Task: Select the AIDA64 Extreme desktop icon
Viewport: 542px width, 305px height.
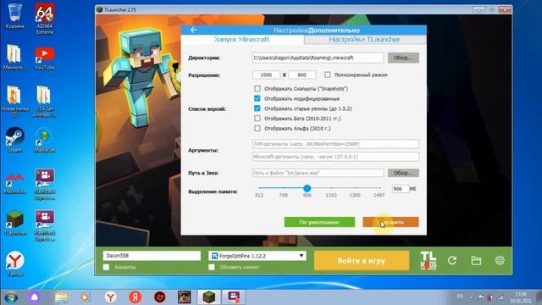Action: [45, 19]
